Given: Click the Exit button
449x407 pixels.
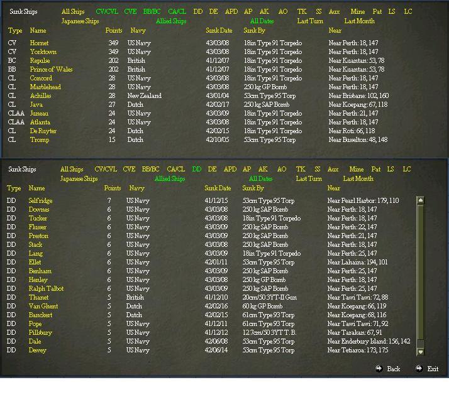Looking at the screenshot, I should 433,369.
